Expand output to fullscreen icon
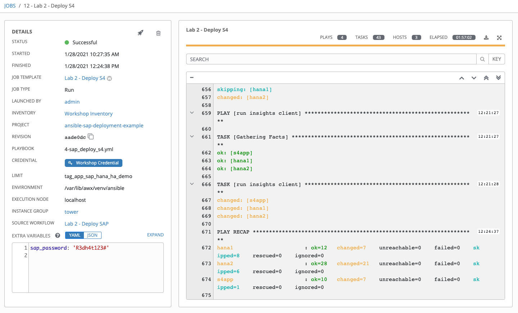The image size is (518, 313). [x=499, y=38]
